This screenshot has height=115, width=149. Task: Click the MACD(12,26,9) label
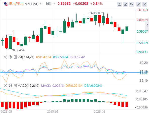coord(28,86)
